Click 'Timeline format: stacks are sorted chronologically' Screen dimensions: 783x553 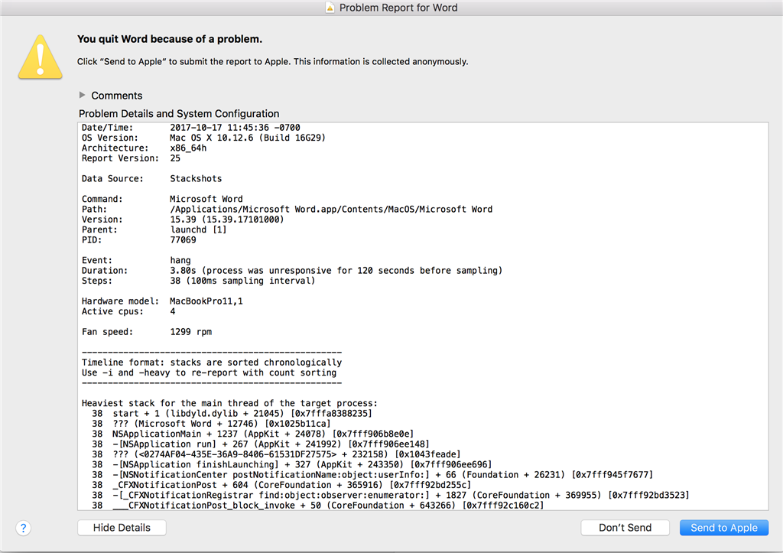pos(212,363)
